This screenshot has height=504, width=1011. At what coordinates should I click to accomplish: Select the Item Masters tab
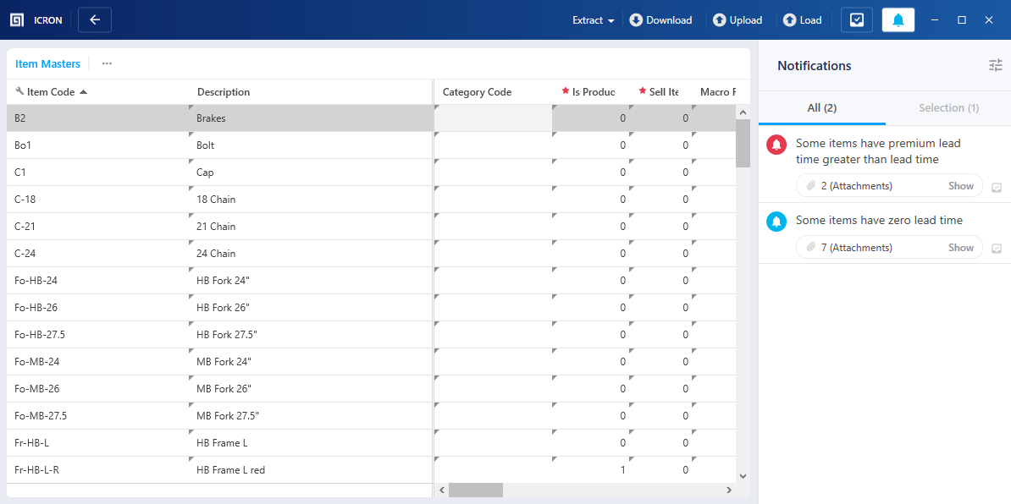47,63
